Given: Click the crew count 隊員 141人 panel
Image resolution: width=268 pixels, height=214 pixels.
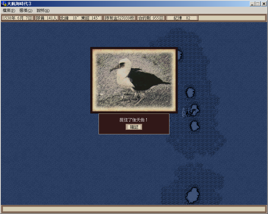Looking at the screenshot, I should pyautogui.click(x=47, y=18).
